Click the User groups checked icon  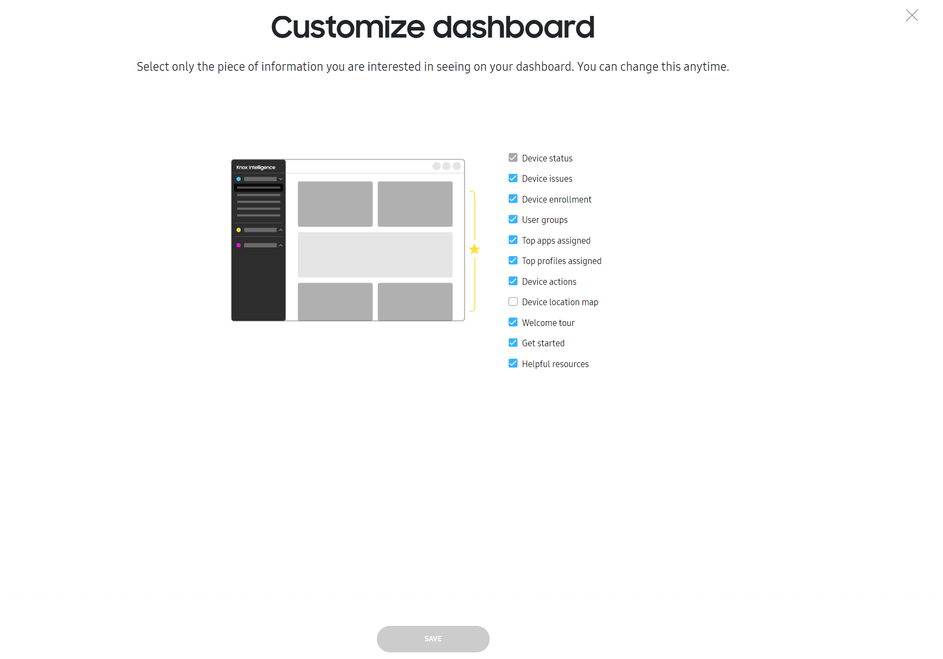click(513, 220)
